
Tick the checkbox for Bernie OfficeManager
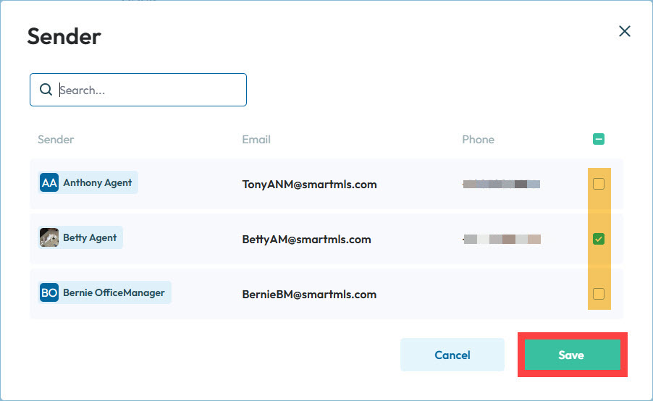tap(599, 294)
